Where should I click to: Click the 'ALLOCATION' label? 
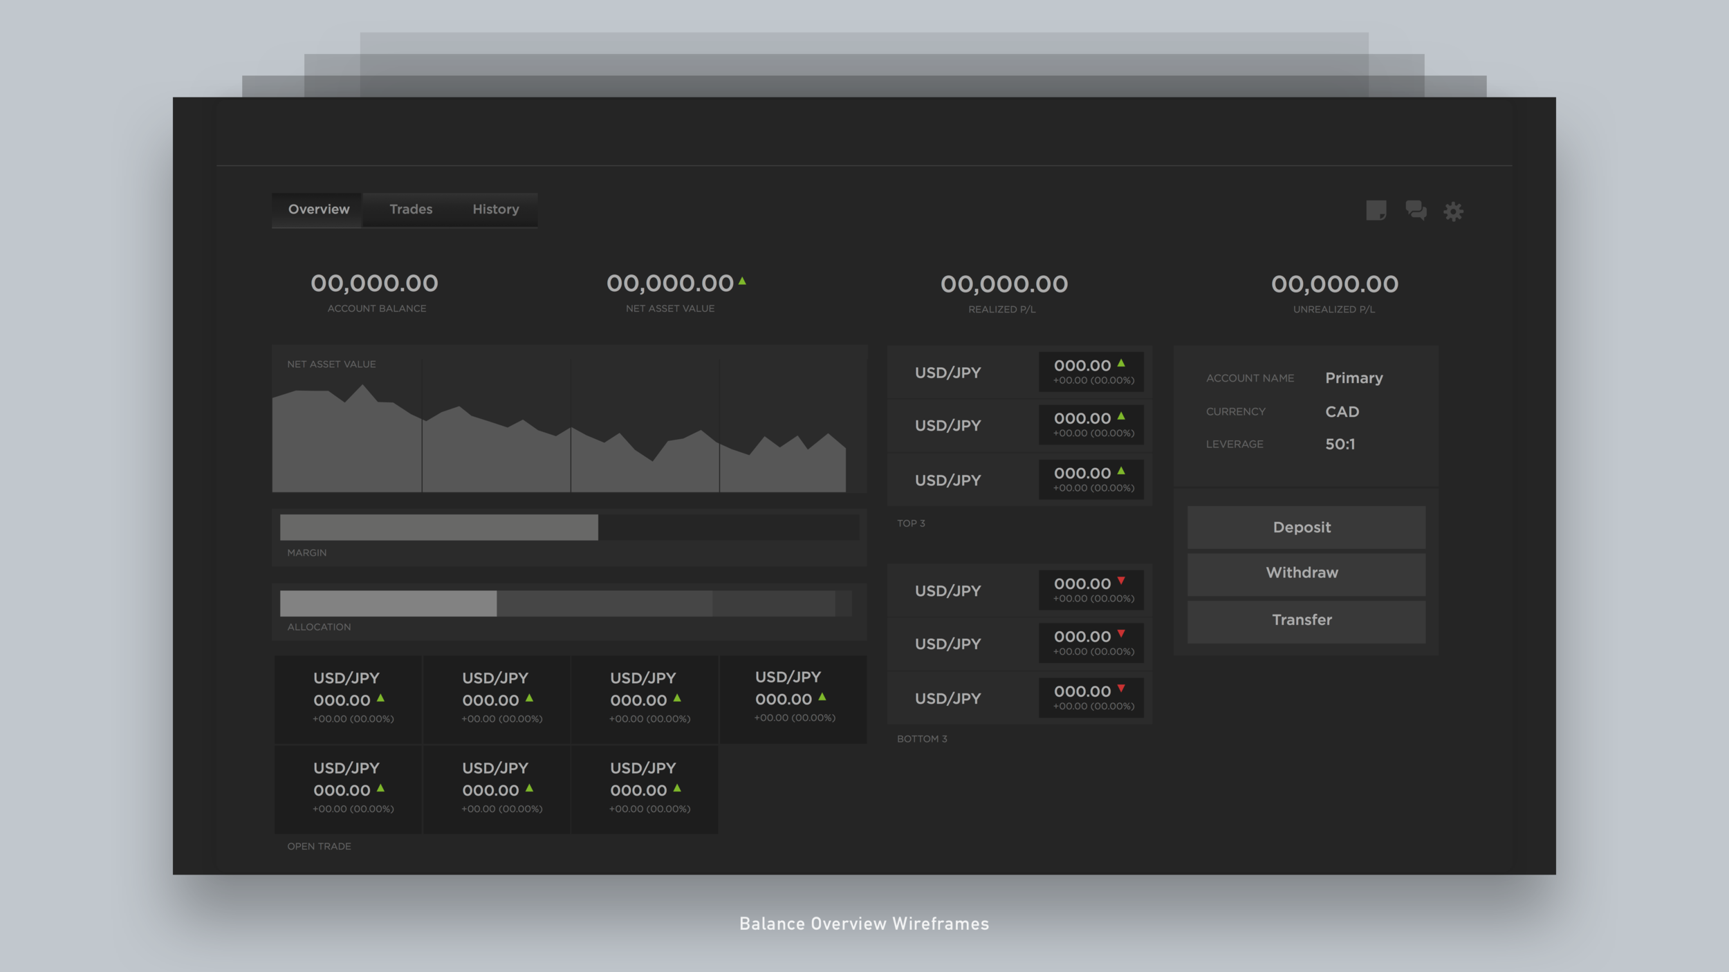click(319, 627)
